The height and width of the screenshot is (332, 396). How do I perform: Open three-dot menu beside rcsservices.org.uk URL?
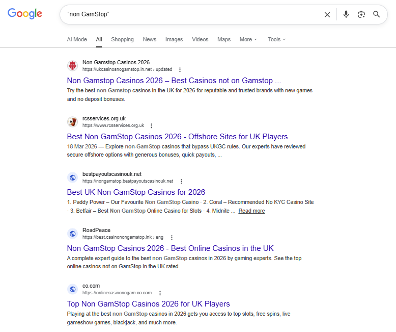click(x=151, y=125)
